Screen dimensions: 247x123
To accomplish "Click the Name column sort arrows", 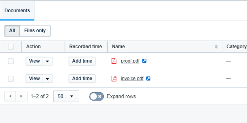I will click(x=216, y=47).
